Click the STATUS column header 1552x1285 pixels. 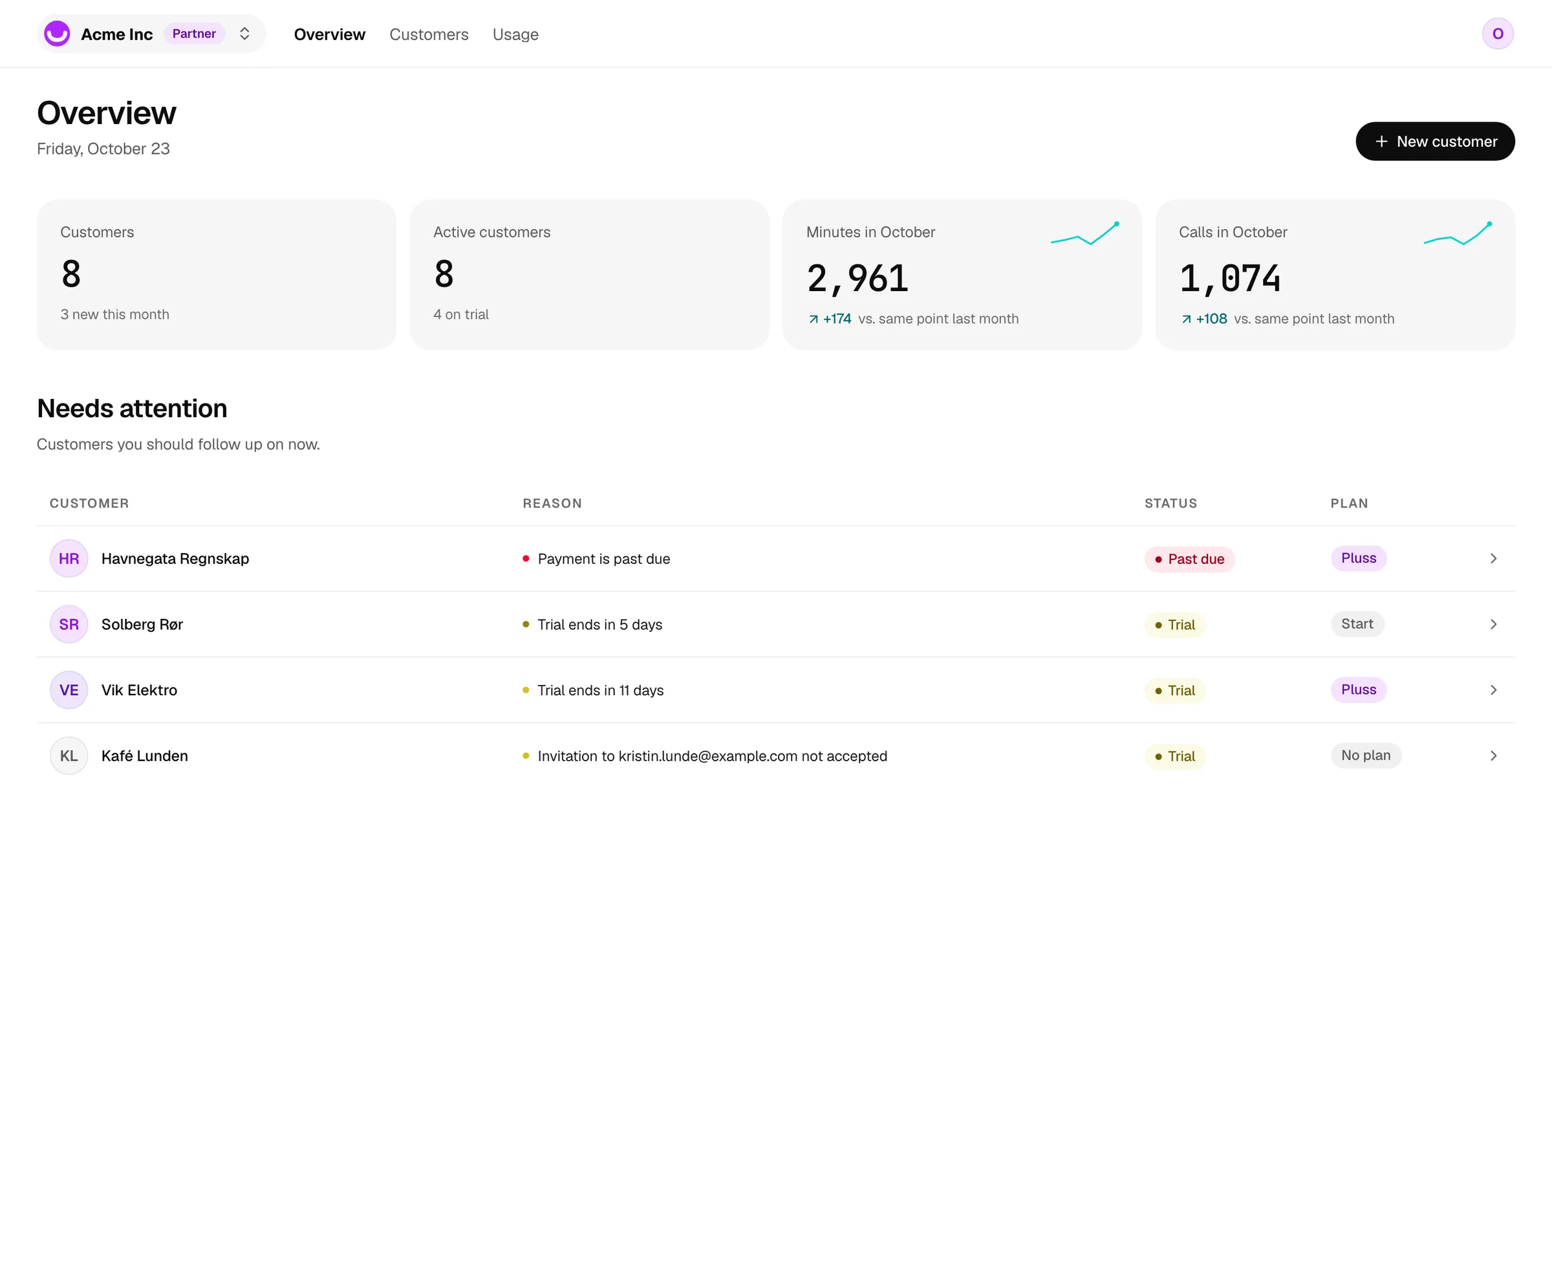click(1170, 503)
